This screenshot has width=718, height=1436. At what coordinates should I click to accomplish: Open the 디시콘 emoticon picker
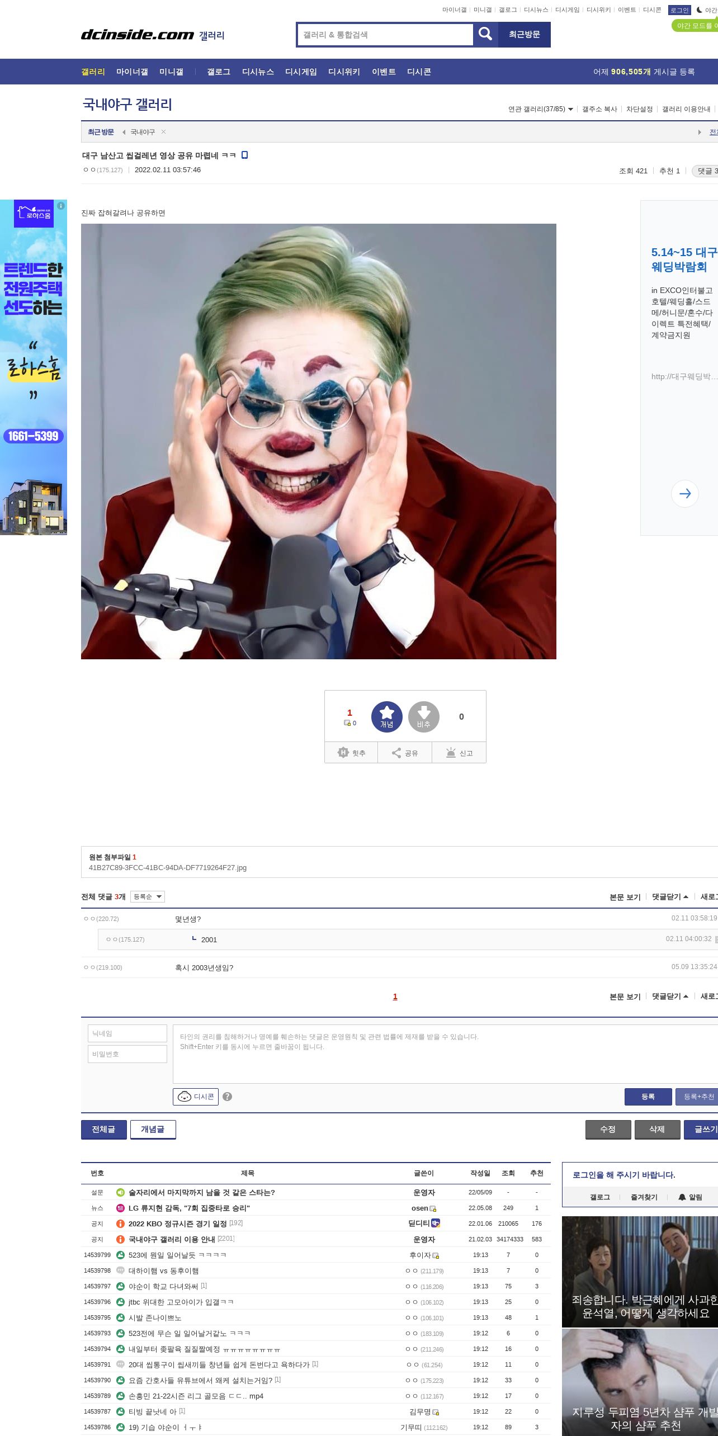(196, 1097)
